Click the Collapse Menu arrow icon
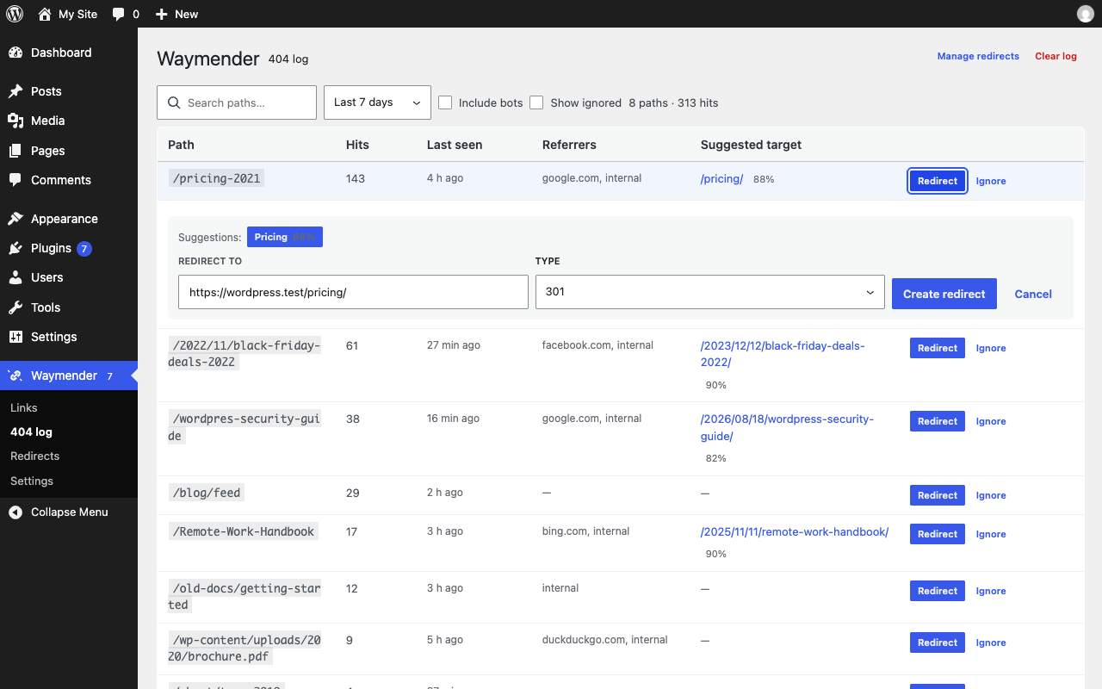This screenshot has height=689, width=1102. (15, 512)
